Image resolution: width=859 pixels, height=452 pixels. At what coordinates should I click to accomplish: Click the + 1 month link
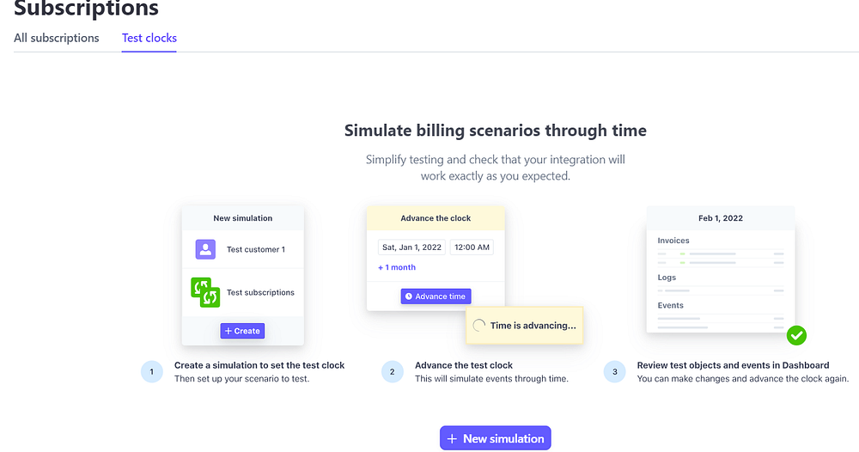click(397, 267)
